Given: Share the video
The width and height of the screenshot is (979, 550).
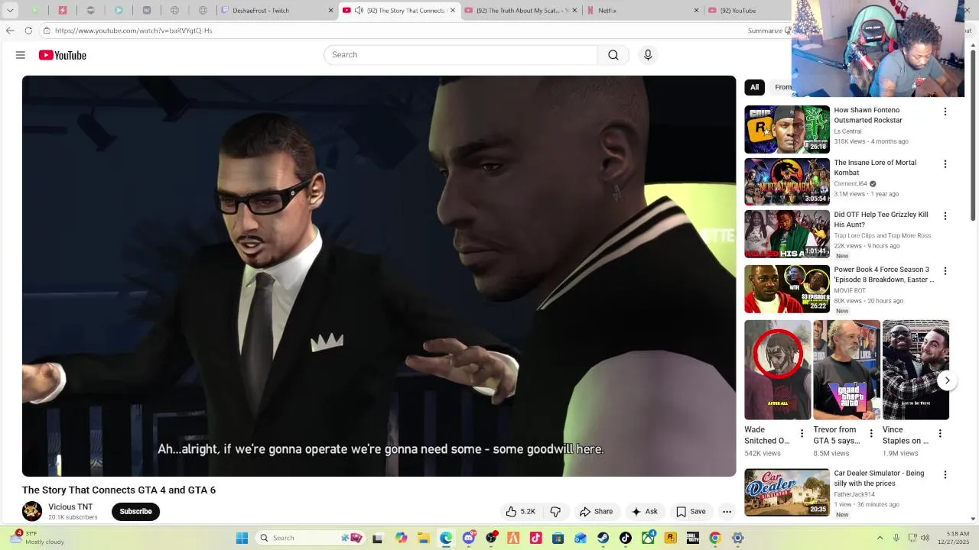Looking at the screenshot, I should click(596, 512).
